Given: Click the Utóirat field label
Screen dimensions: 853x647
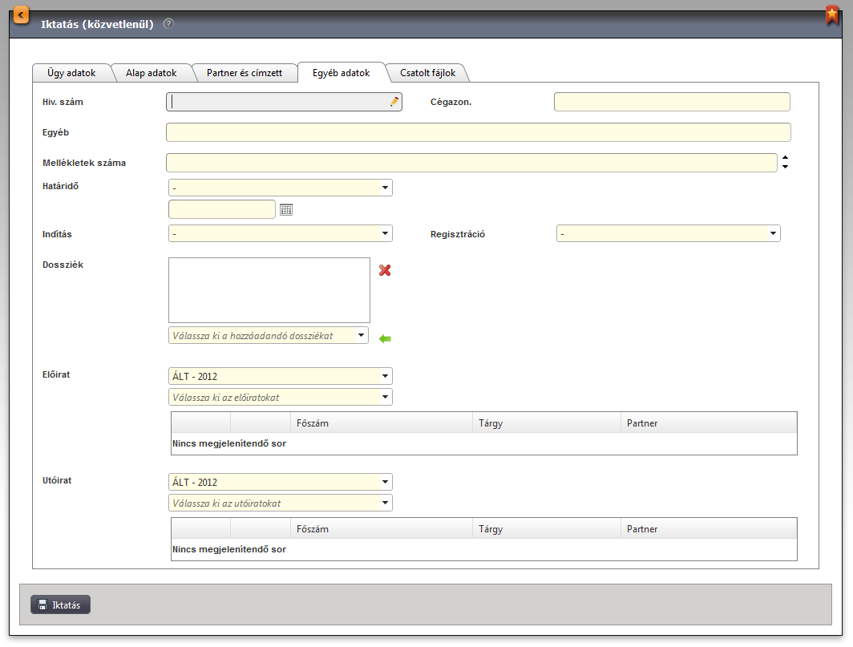Looking at the screenshot, I should 57,480.
